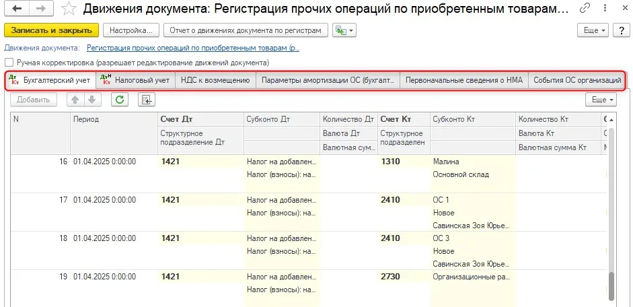Click the disabled Добавить button
This screenshot has height=307, width=633.
click(x=34, y=100)
